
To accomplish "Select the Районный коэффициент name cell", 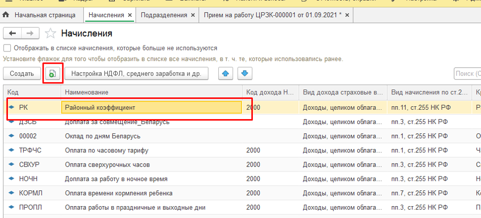I will point(151,108).
